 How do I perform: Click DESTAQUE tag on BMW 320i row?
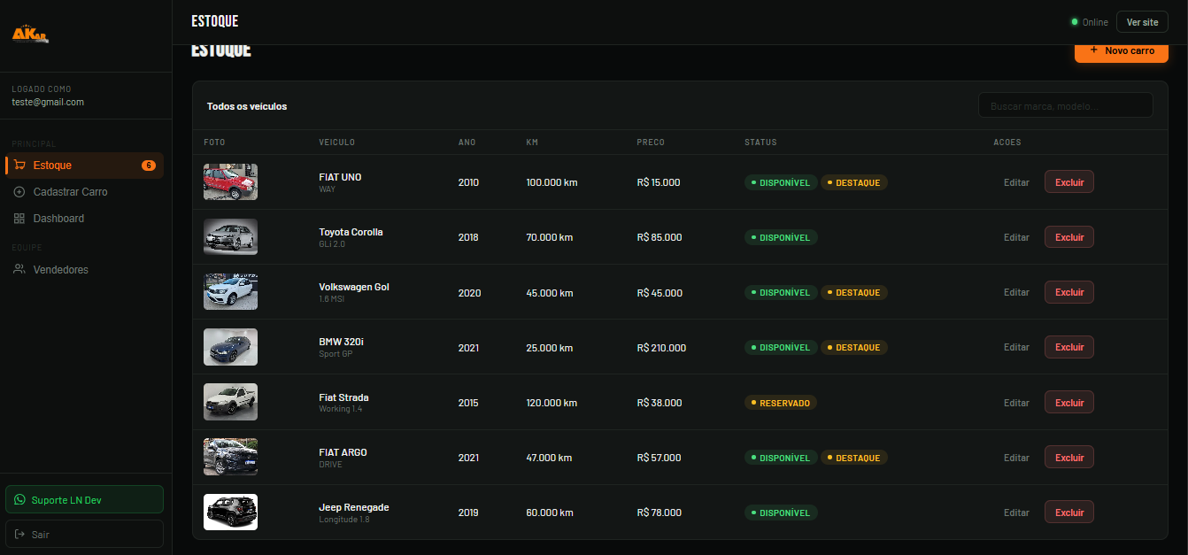(854, 347)
